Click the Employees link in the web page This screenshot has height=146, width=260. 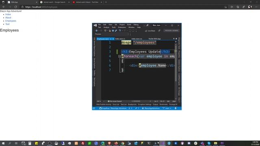tap(11, 21)
